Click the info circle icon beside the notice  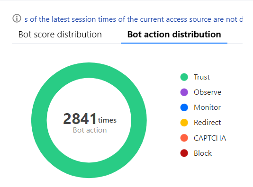[x=17, y=18]
